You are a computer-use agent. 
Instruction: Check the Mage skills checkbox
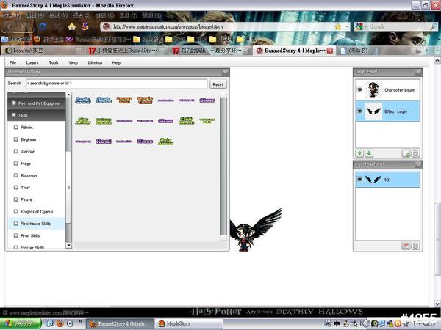click(16, 164)
